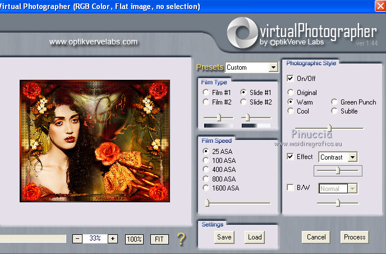
Task: Choose 100 ASA film speed
Action: (206, 160)
